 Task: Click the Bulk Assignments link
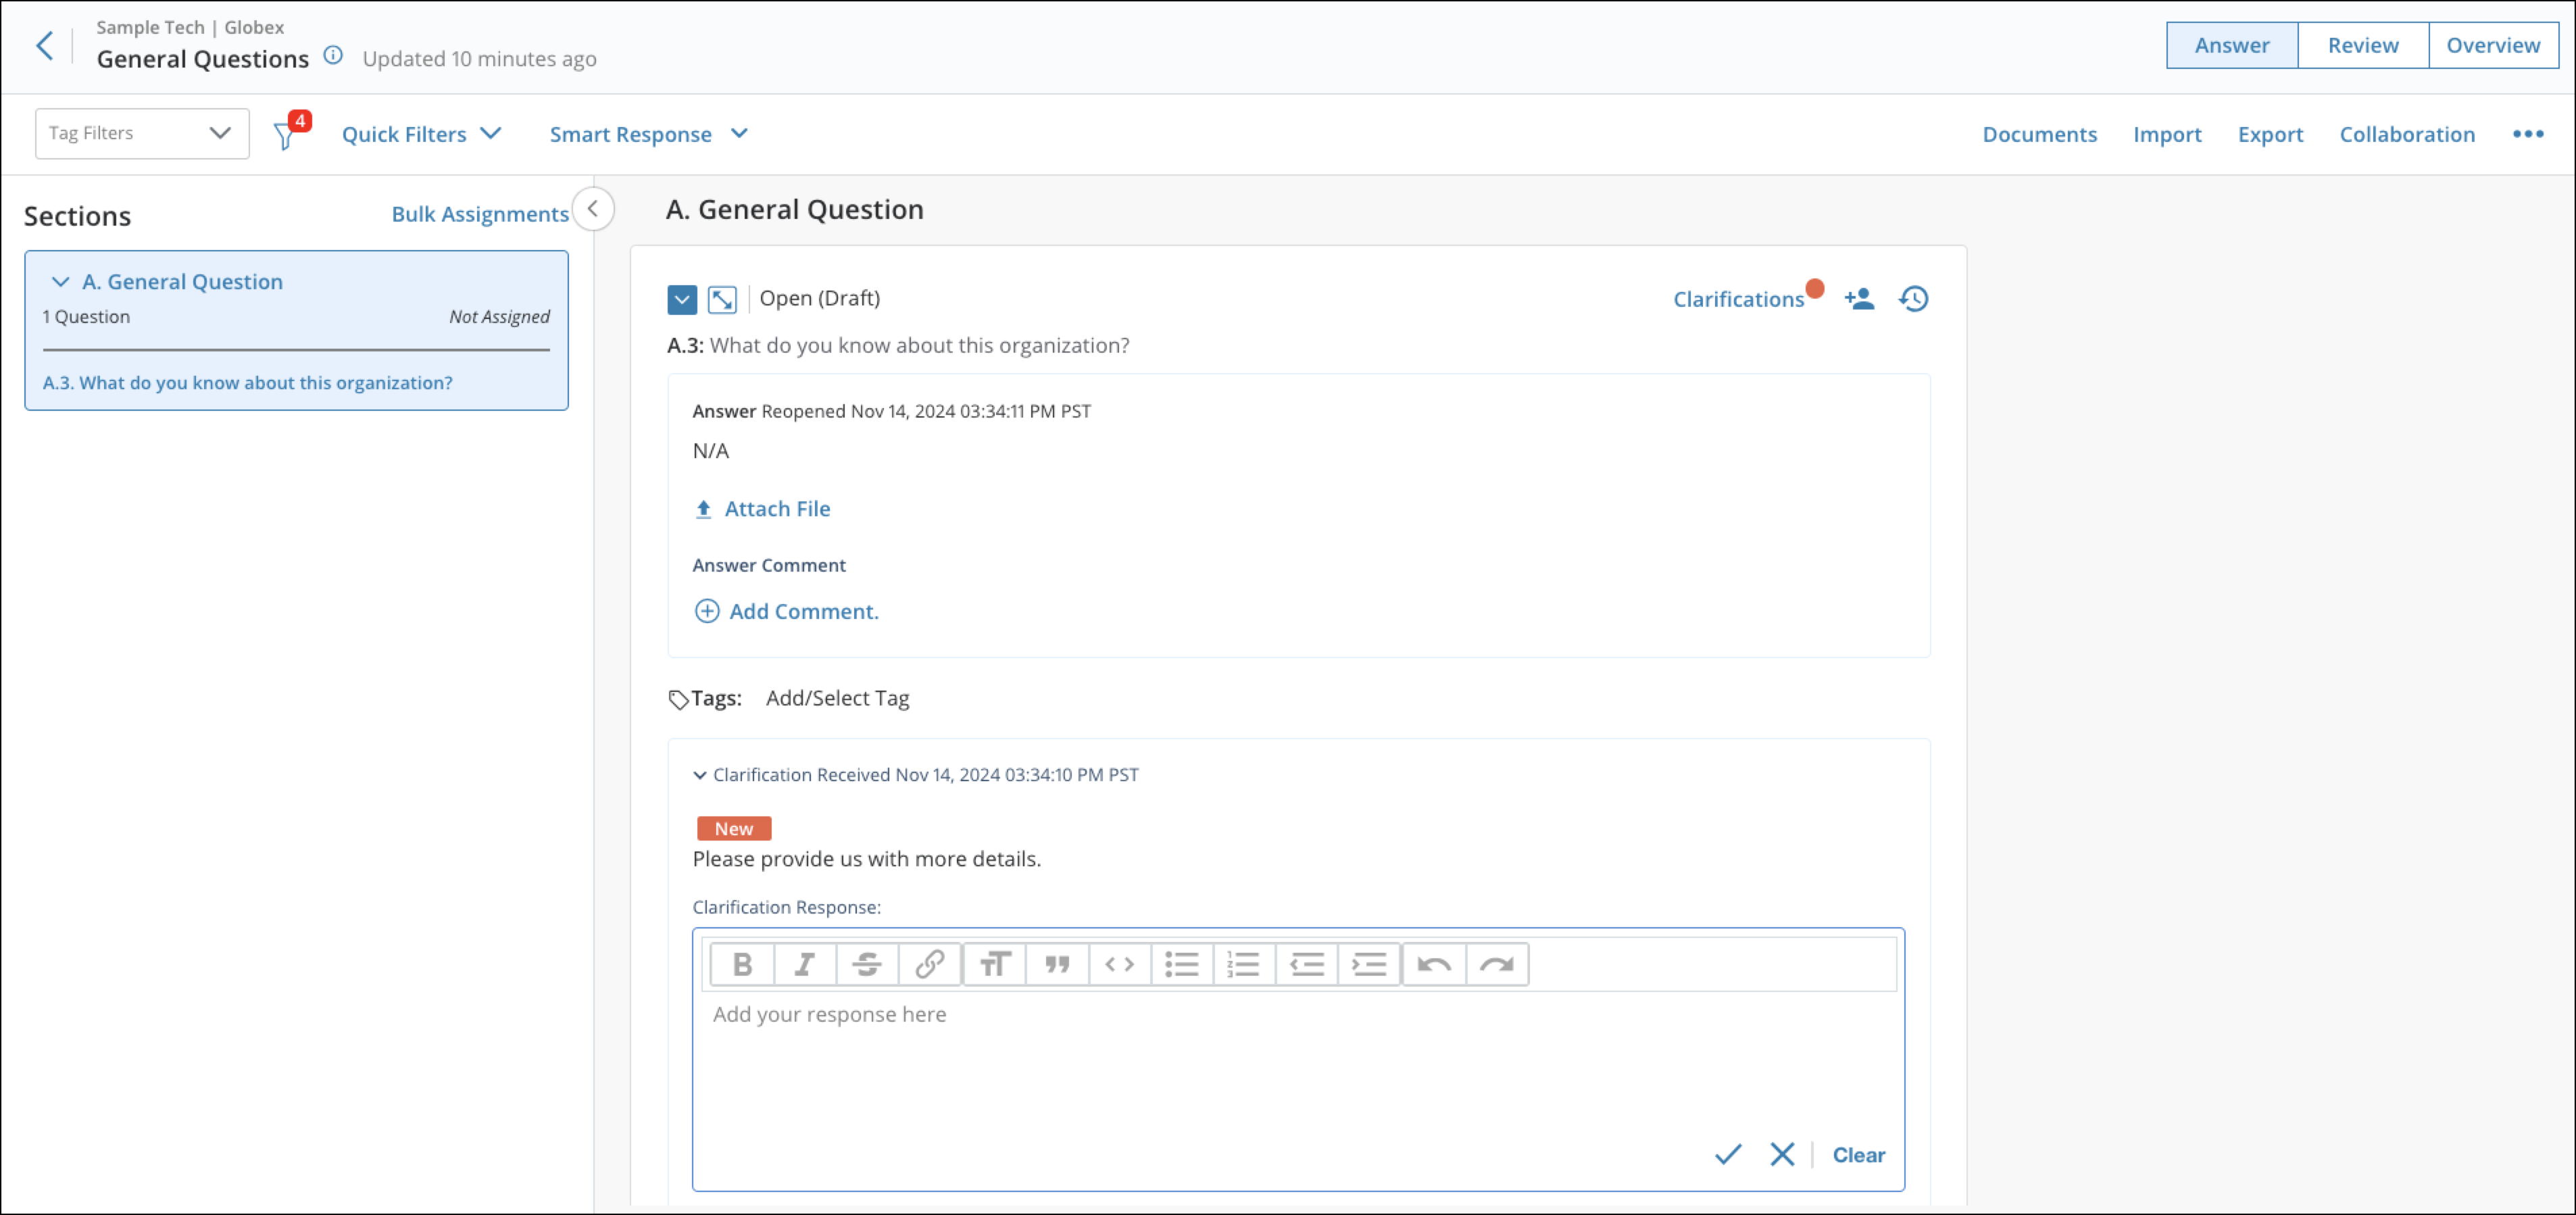(x=480, y=214)
